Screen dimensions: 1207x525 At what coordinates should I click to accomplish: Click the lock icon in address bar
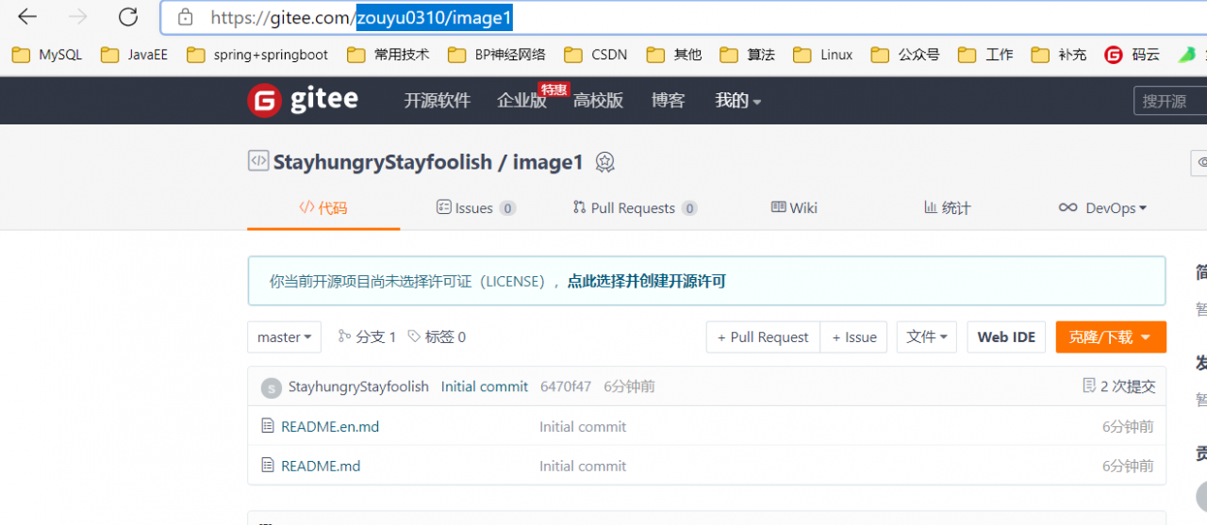(186, 17)
